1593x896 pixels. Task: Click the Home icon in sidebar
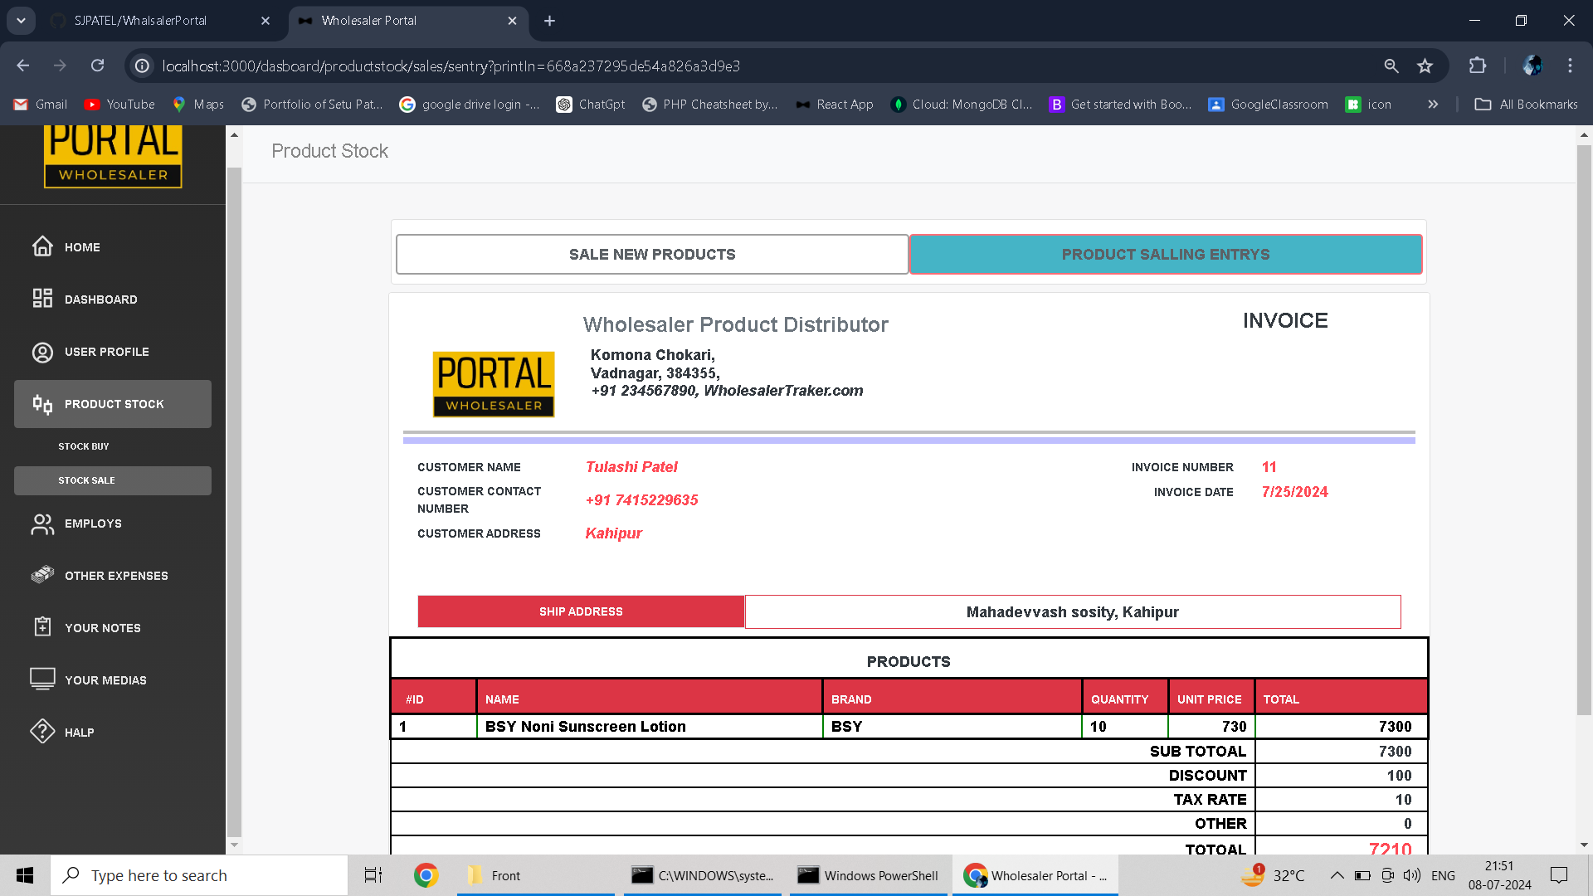click(42, 246)
